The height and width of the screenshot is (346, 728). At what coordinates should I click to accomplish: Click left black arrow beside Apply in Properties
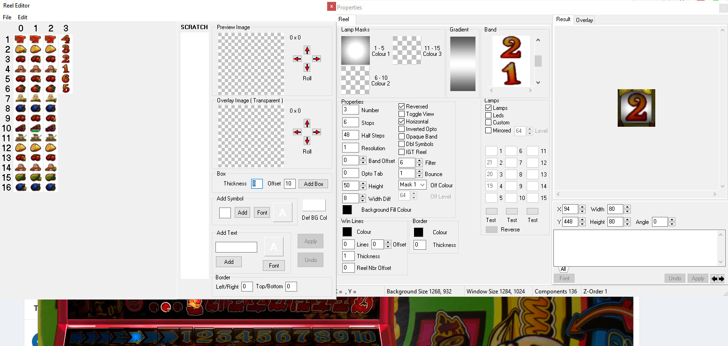point(714,278)
